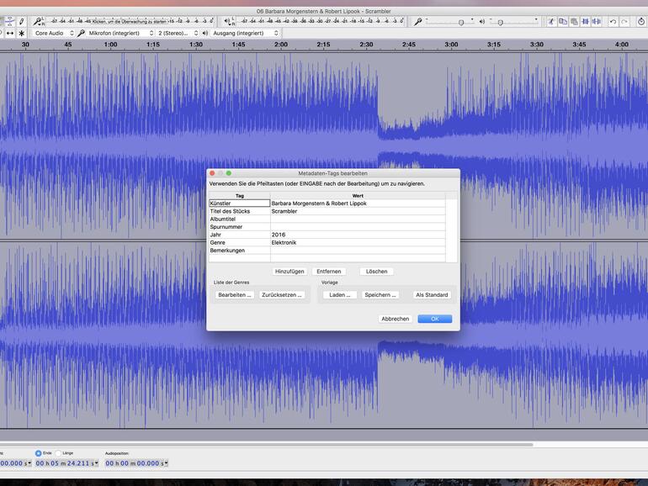Image resolution: width=648 pixels, height=486 pixels.
Task: Click the Redo arrow icon
Action: coord(624,22)
